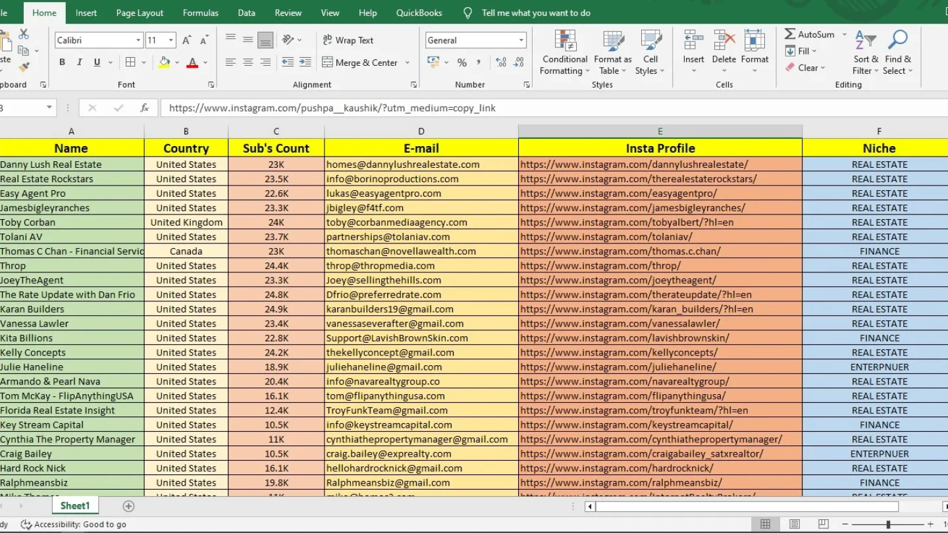Click the Bold formatting icon
Image resolution: width=948 pixels, height=533 pixels.
coord(62,63)
